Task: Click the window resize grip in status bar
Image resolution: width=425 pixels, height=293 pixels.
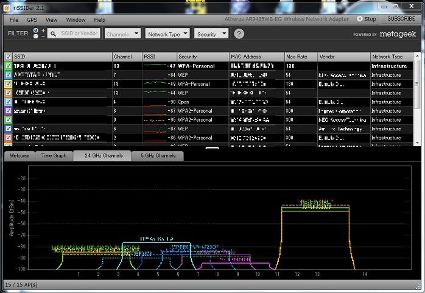Action: click(x=419, y=286)
